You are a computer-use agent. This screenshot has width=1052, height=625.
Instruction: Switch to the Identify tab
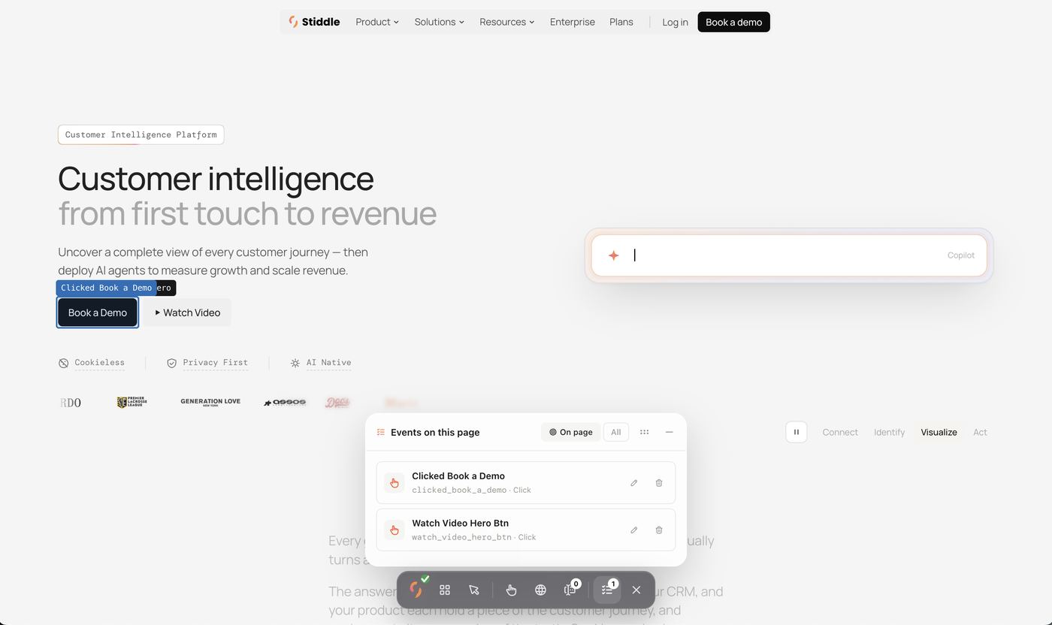889,432
